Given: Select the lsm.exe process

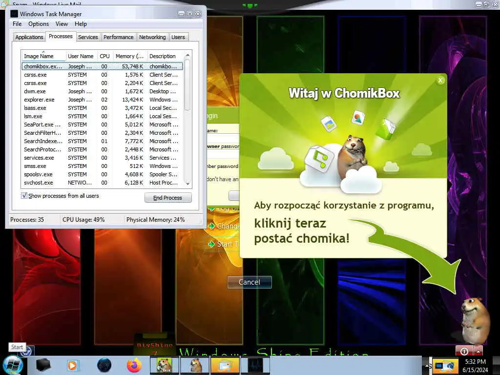Looking at the screenshot, I should click(x=103, y=116).
